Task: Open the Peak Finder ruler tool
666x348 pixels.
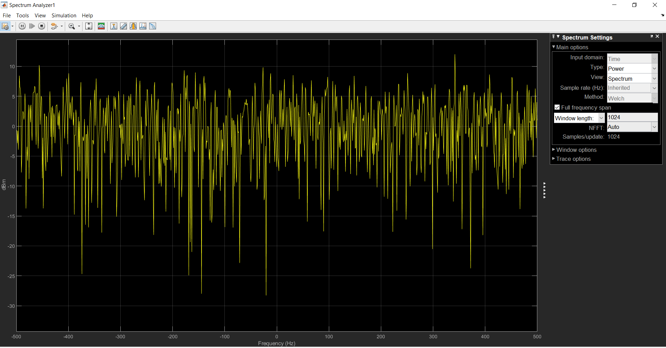Action: click(x=123, y=26)
